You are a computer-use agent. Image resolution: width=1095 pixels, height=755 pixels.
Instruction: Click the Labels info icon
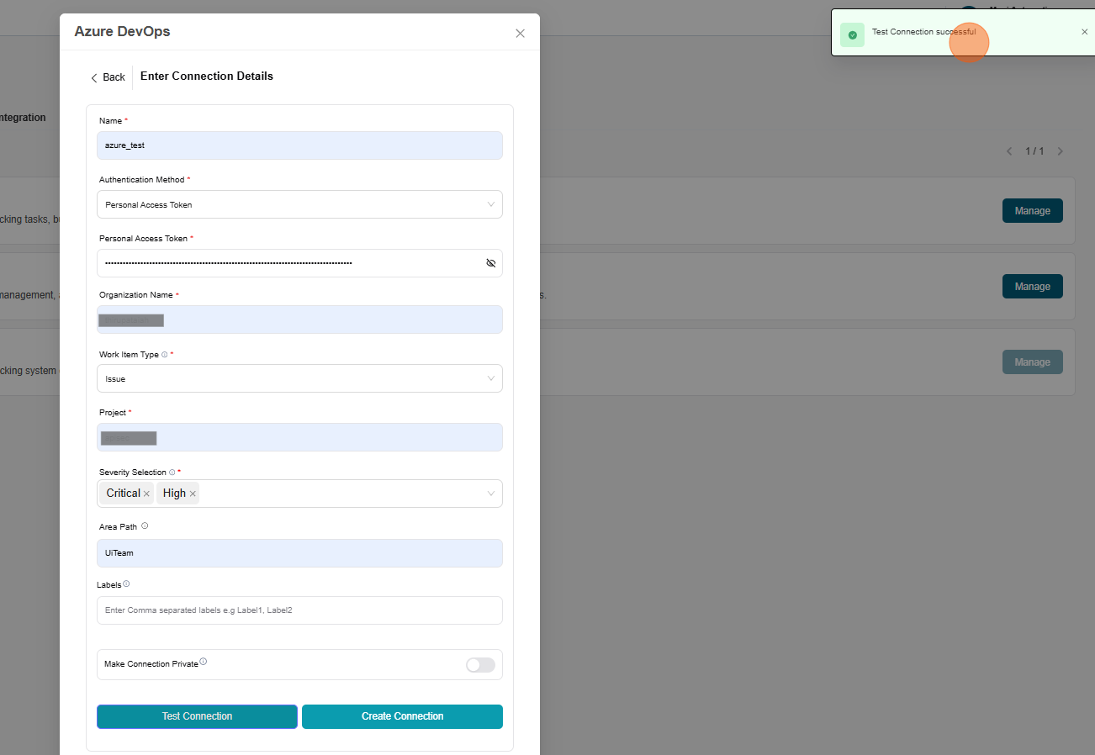tap(126, 583)
